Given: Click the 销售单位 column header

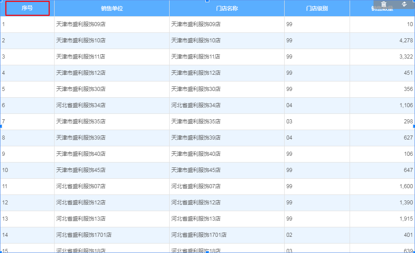Looking at the screenshot, I should point(112,9).
